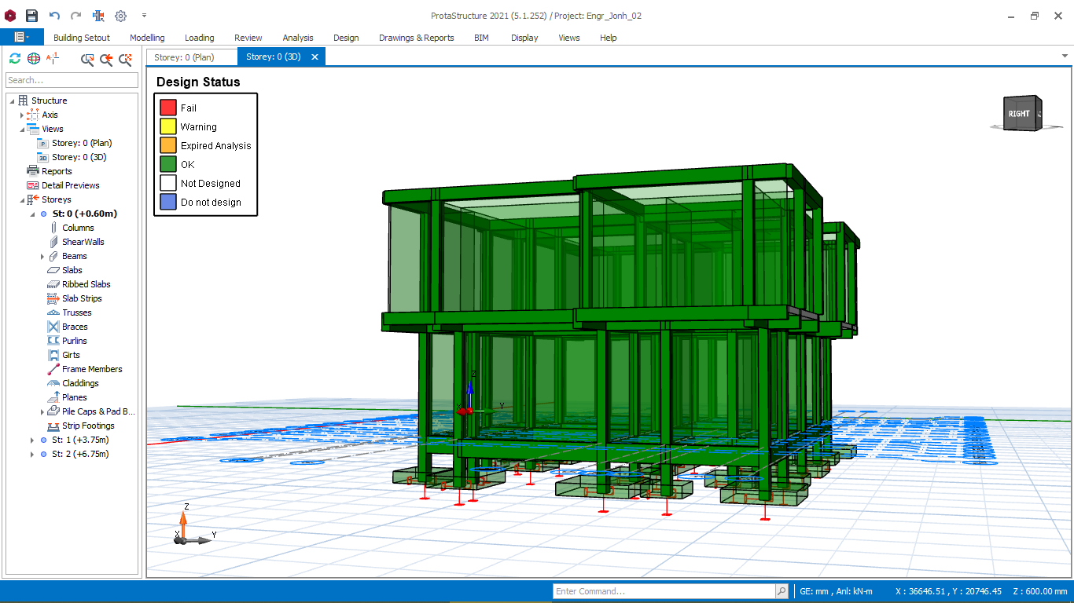Expand the Beams tree node
This screenshot has height=603, width=1074.
click(42, 256)
